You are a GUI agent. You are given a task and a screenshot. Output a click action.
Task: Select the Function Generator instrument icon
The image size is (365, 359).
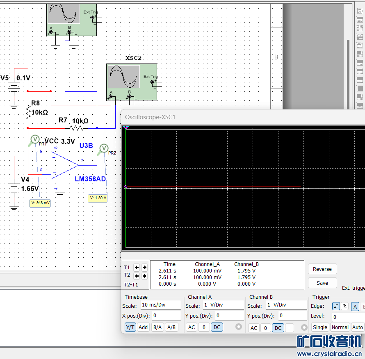(360, 19)
